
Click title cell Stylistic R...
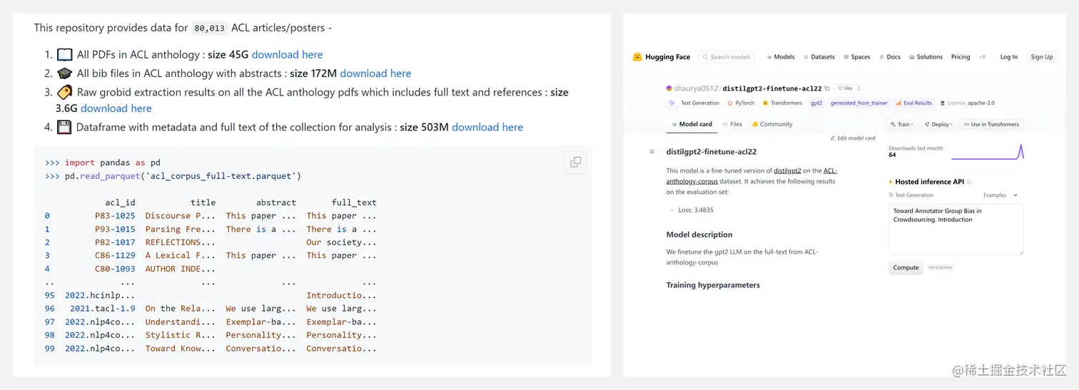[x=180, y=335]
